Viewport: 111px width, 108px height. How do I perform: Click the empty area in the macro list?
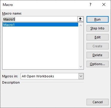(x=40, y=48)
